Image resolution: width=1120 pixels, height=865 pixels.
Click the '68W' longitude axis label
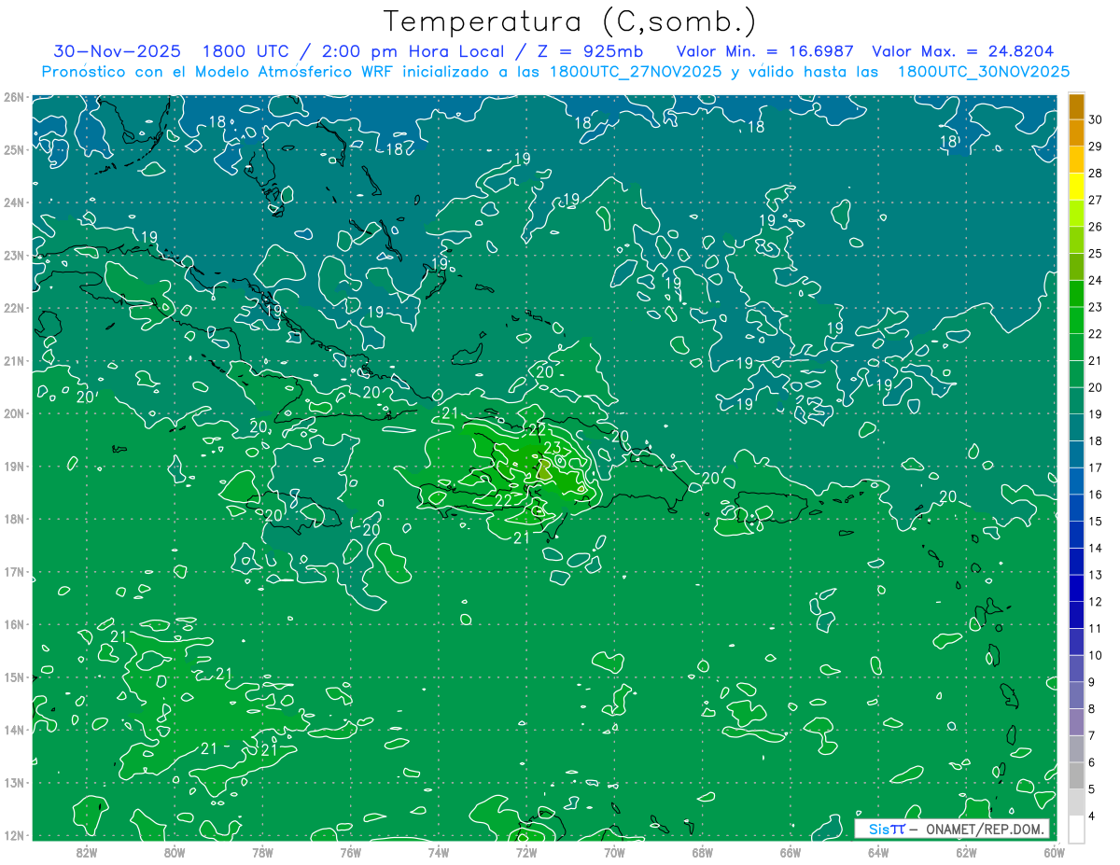point(703,851)
